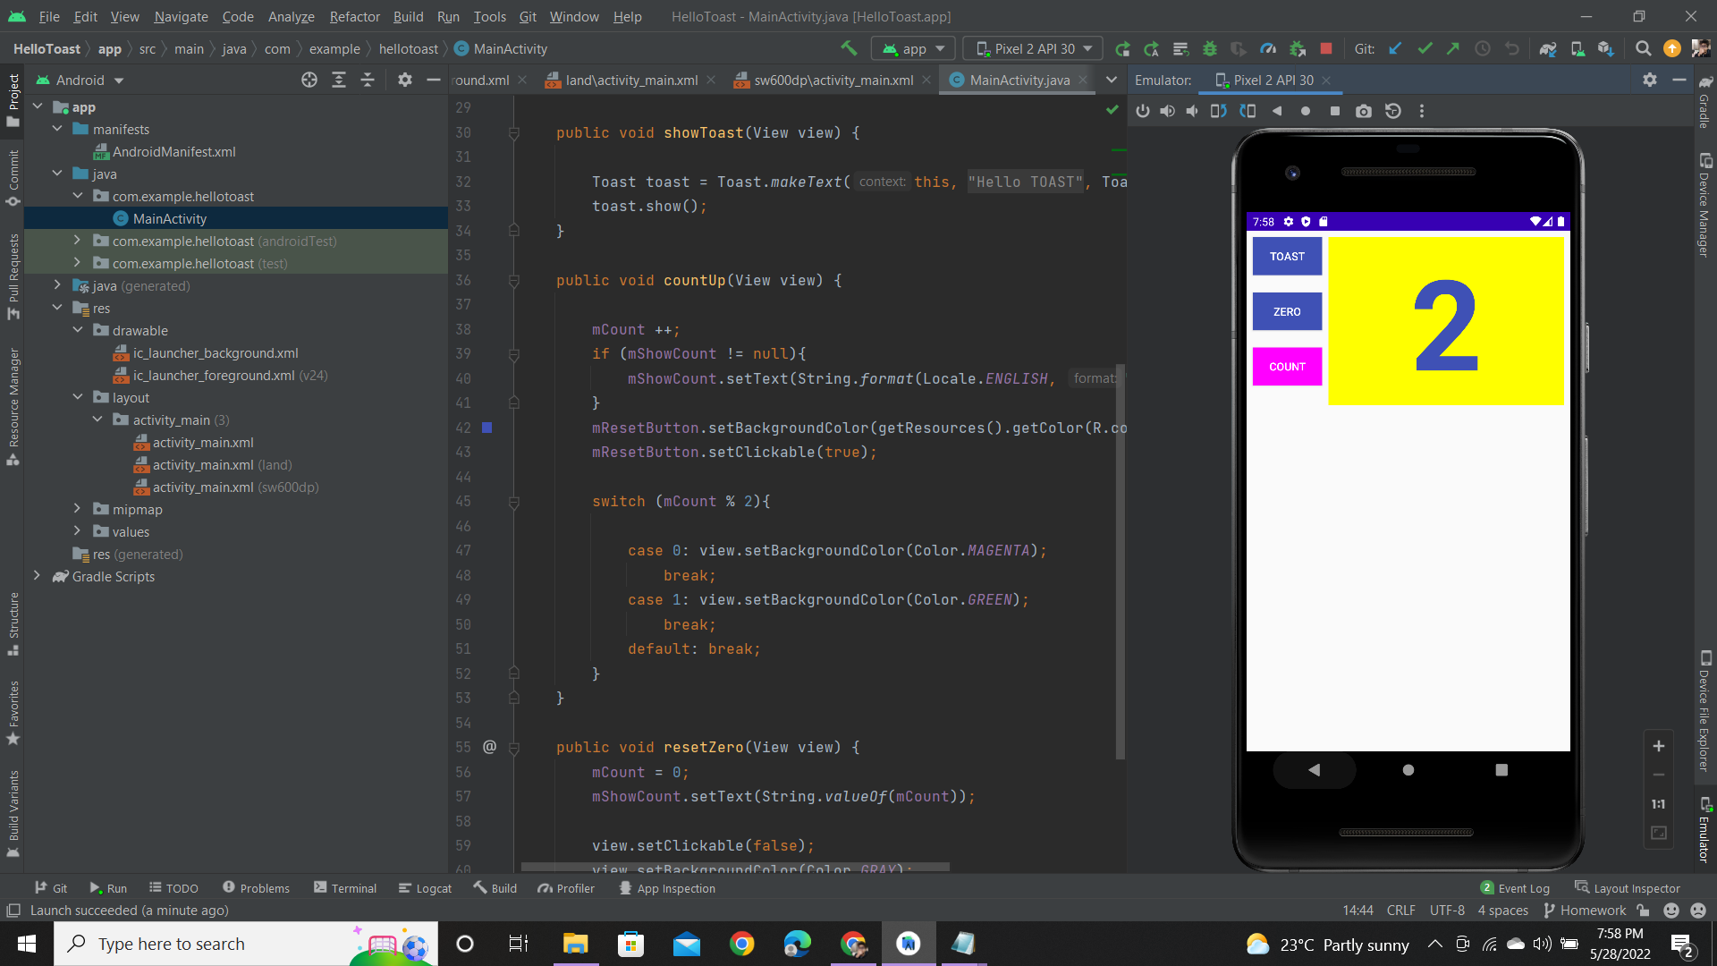Stop the running app with the red square
This screenshot has width=1717, height=966.
pos(1327,48)
